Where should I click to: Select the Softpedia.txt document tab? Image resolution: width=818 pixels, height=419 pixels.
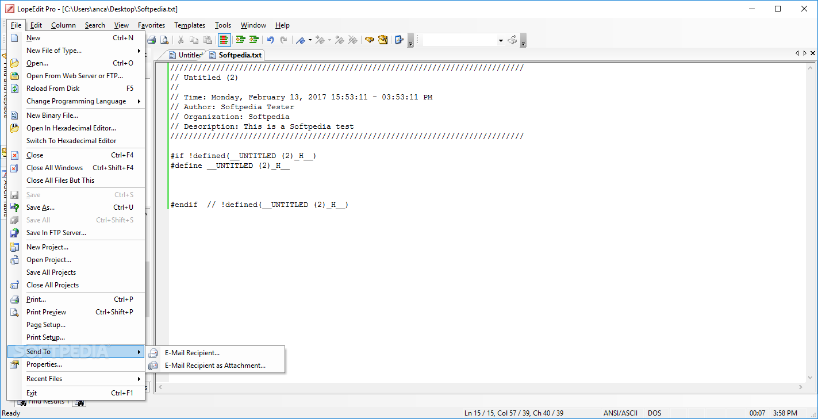coord(235,55)
